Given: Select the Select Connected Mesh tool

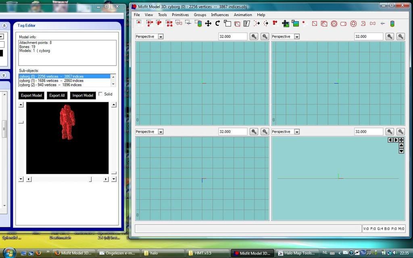Looking at the screenshot, I should tap(159, 23).
